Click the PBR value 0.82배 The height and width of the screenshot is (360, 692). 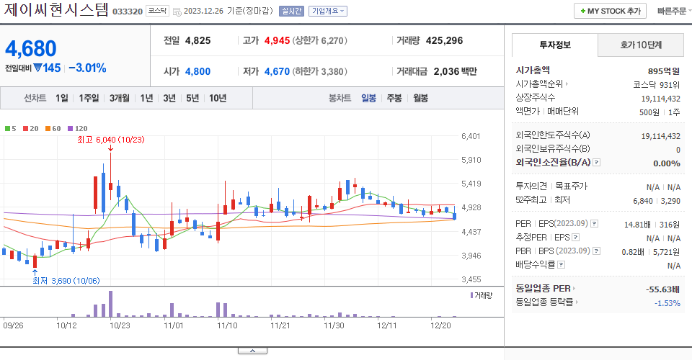[633, 252]
